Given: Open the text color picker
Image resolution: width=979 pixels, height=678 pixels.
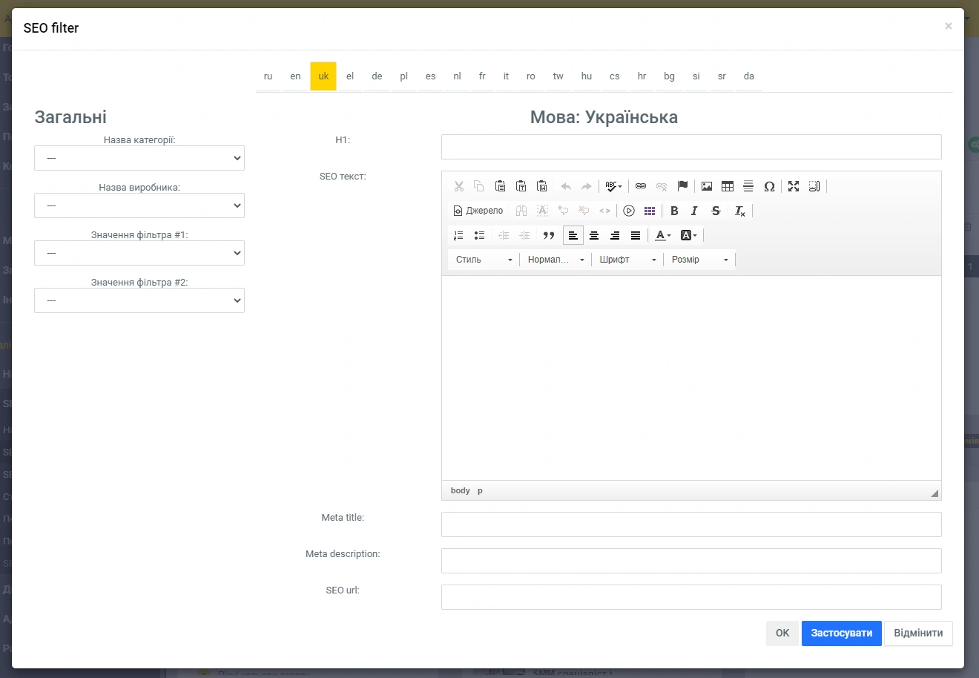Looking at the screenshot, I should [x=662, y=235].
